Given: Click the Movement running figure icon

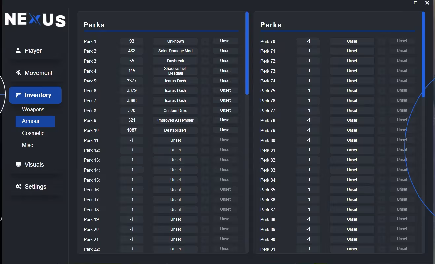Looking at the screenshot, I should [x=18, y=73].
